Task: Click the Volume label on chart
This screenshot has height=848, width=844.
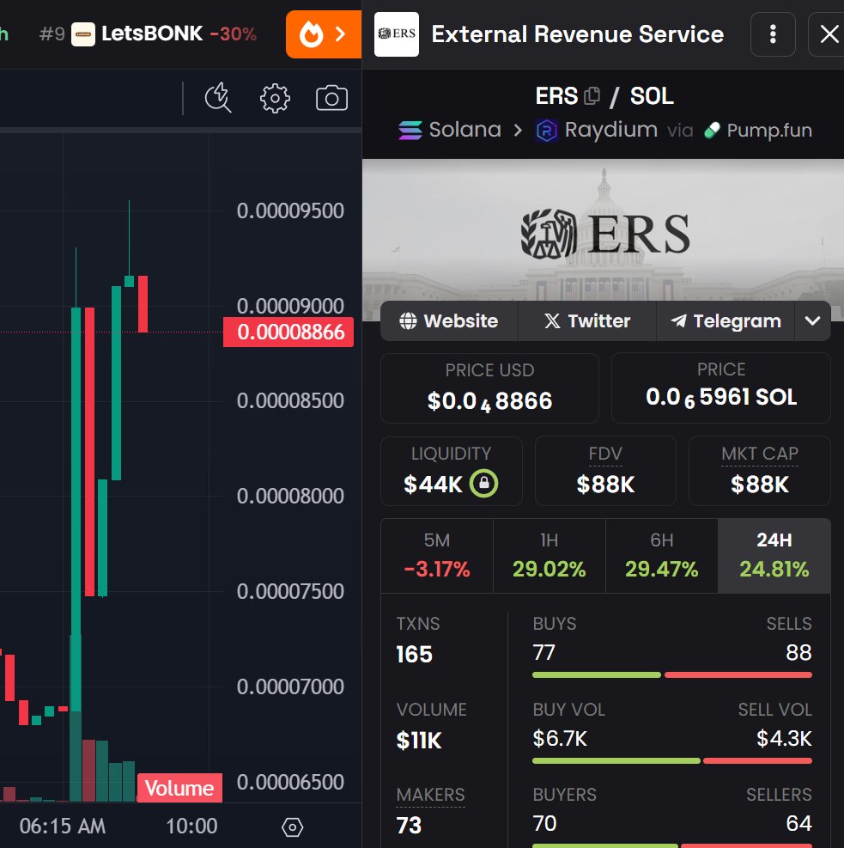Action: pyautogui.click(x=179, y=788)
